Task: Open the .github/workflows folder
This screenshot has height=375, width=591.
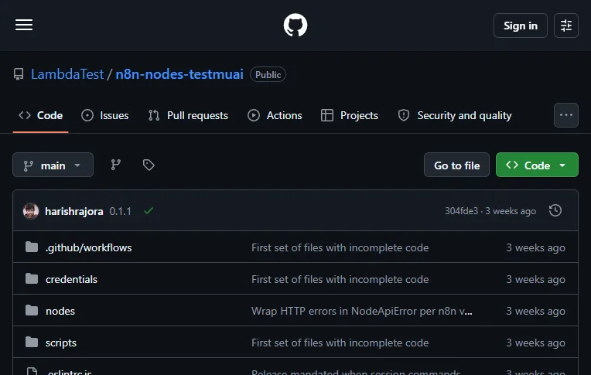Action: point(89,247)
